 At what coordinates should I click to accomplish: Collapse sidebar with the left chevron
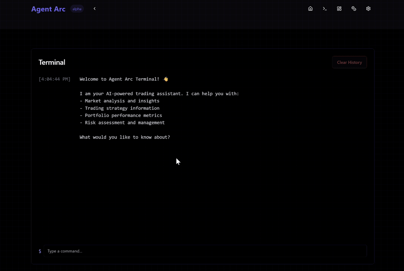pos(95,9)
